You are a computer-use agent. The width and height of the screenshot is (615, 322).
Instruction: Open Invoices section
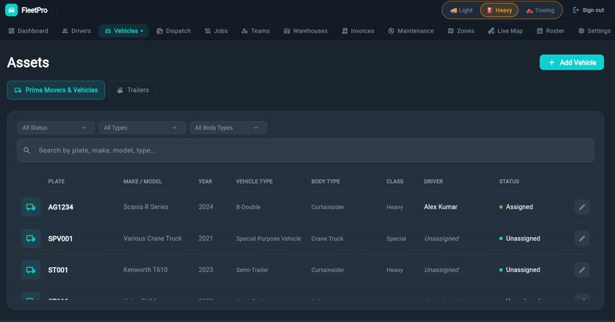click(x=357, y=31)
